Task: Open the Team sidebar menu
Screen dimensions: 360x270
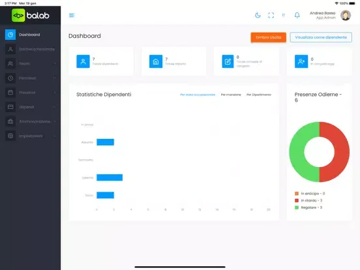Action: coord(30,64)
